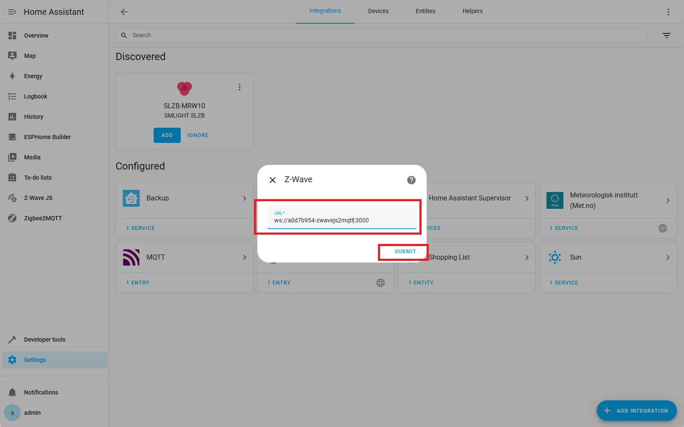Open the SLZB-MRW10 card options menu
The image size is (684, 427).
pos(240,87)
